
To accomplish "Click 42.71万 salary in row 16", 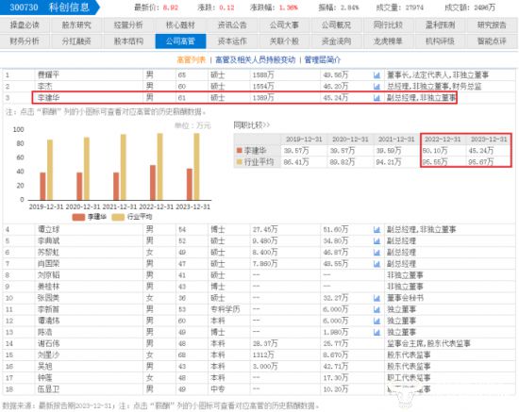I will tap(336, 367).
